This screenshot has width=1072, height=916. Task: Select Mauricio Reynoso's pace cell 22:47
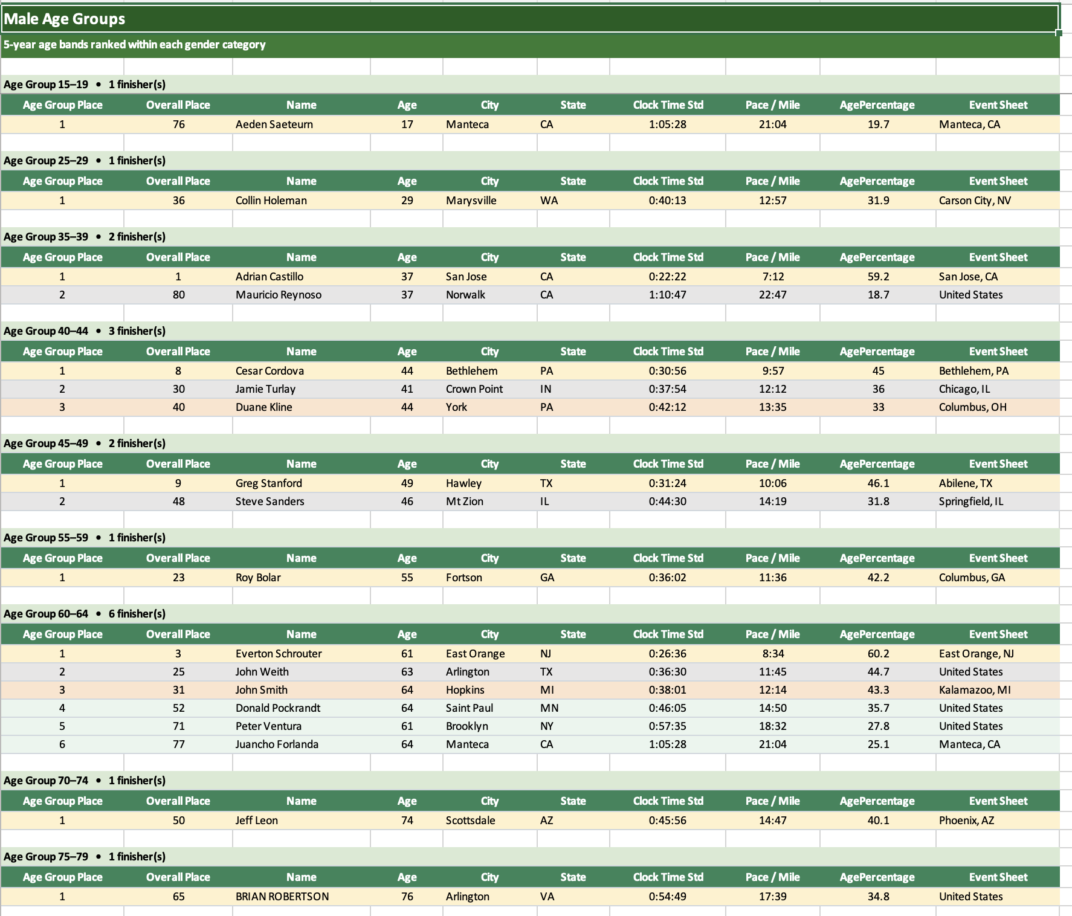coord(772,295)
